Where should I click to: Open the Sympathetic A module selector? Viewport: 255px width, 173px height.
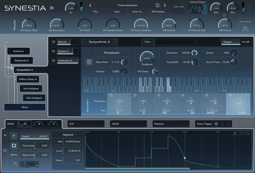point(100,42)
